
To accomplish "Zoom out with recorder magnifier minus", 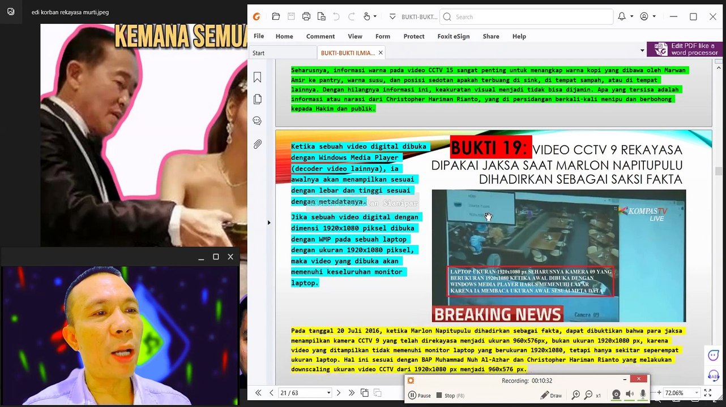I will coord(588,395).
